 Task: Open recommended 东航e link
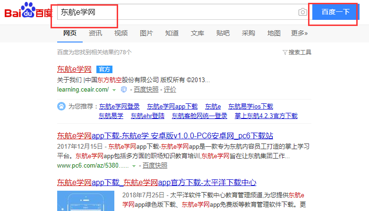click(213, 107)
